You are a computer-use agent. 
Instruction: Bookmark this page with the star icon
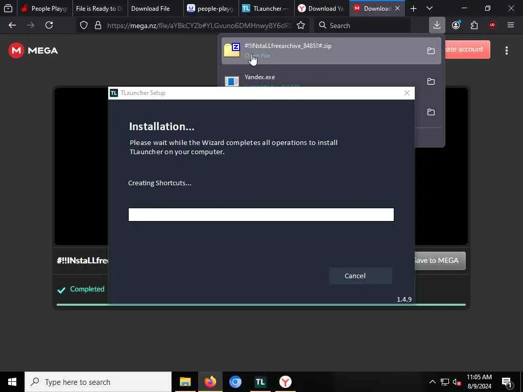tap(301, 26)
